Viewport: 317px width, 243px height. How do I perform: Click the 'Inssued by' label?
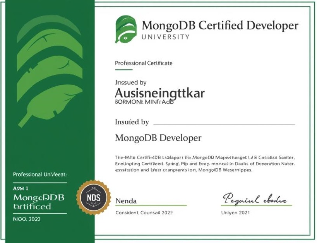(131, 82)
